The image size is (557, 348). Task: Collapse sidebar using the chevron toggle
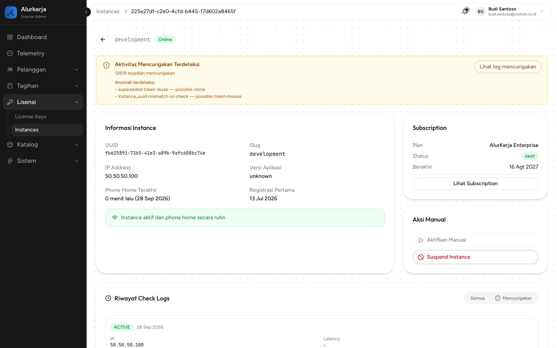click(86, 12)
